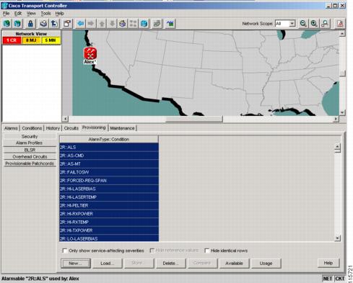
Task: Enable Only show service-affecting severities
Action: pos(65,251)
